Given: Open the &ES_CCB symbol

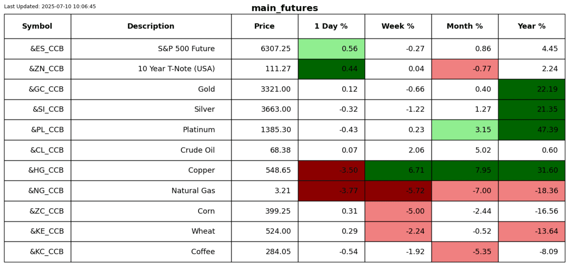Looking at the screenshot, I should [x=47, y=49].
